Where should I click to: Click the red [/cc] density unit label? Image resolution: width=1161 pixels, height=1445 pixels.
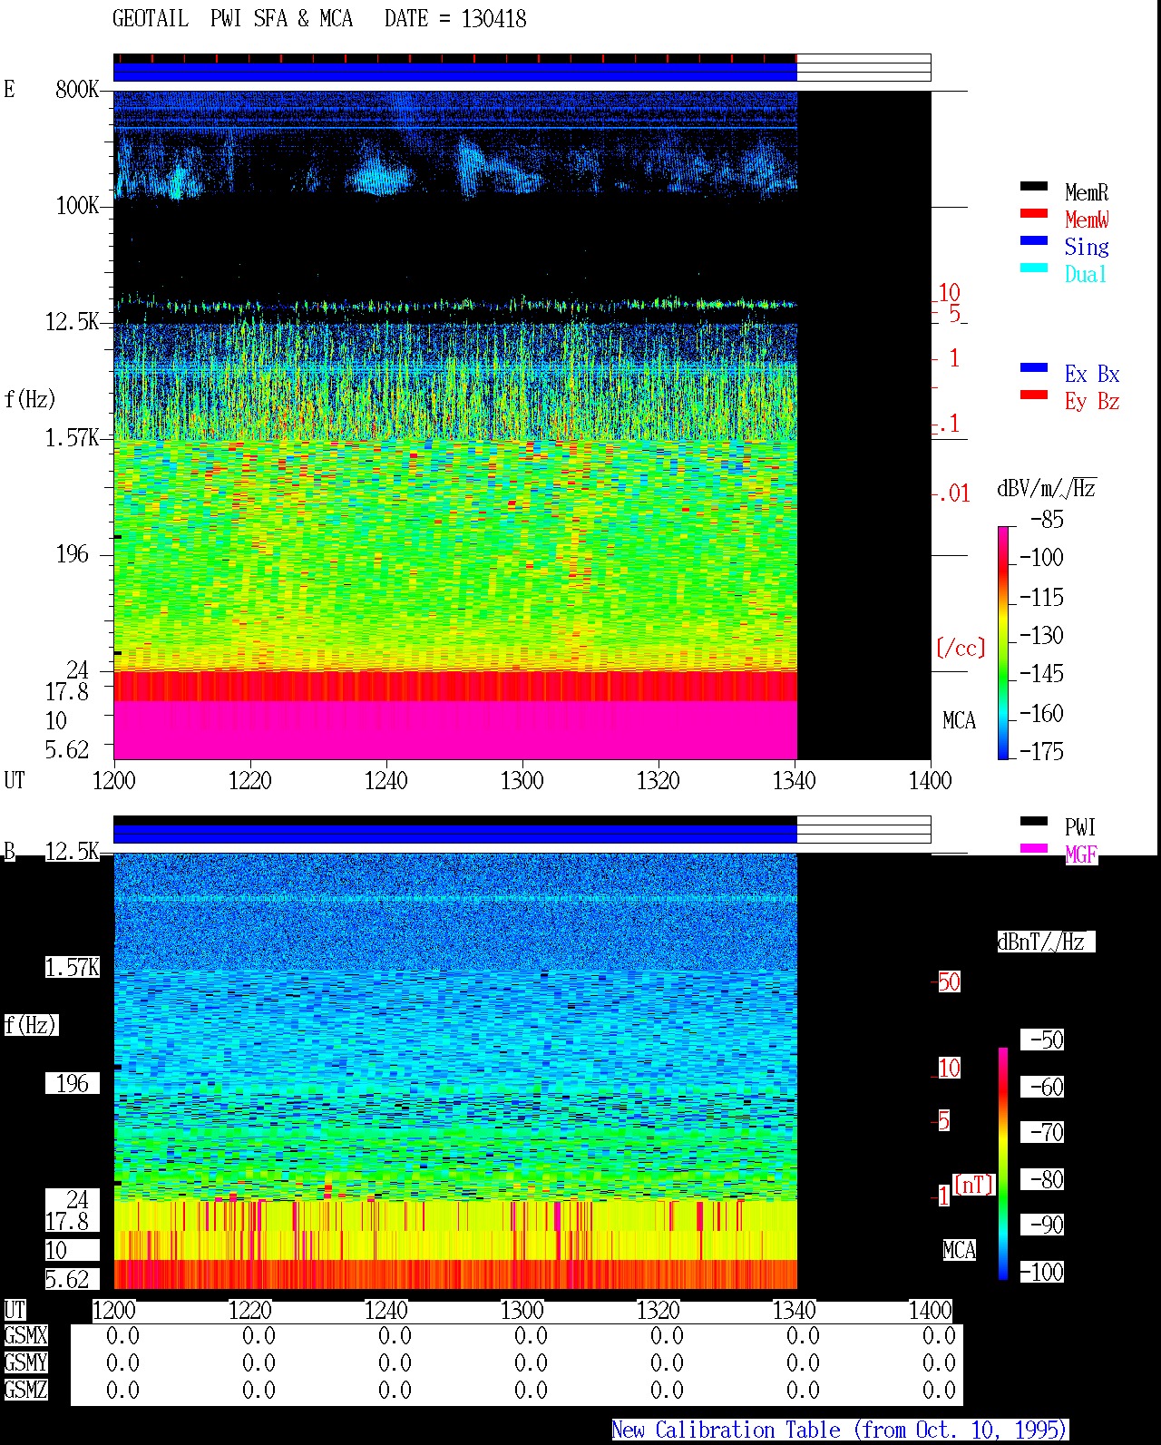click(961, 648)
